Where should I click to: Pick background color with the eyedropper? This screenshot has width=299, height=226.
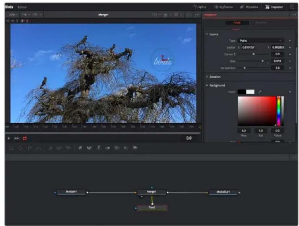point(260,92)
